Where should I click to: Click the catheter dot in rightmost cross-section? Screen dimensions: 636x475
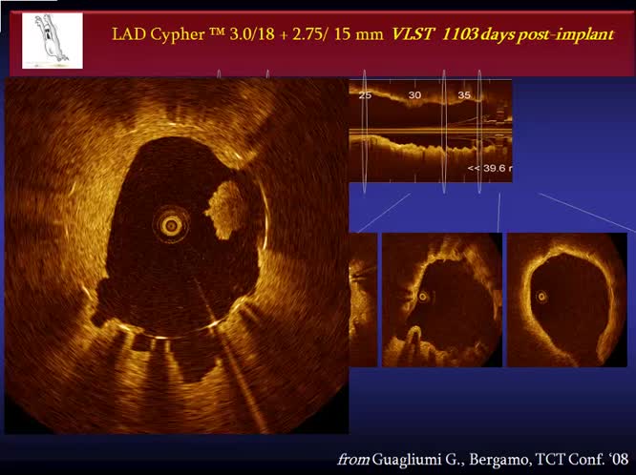pyautogui.click(x=541, y=297)
